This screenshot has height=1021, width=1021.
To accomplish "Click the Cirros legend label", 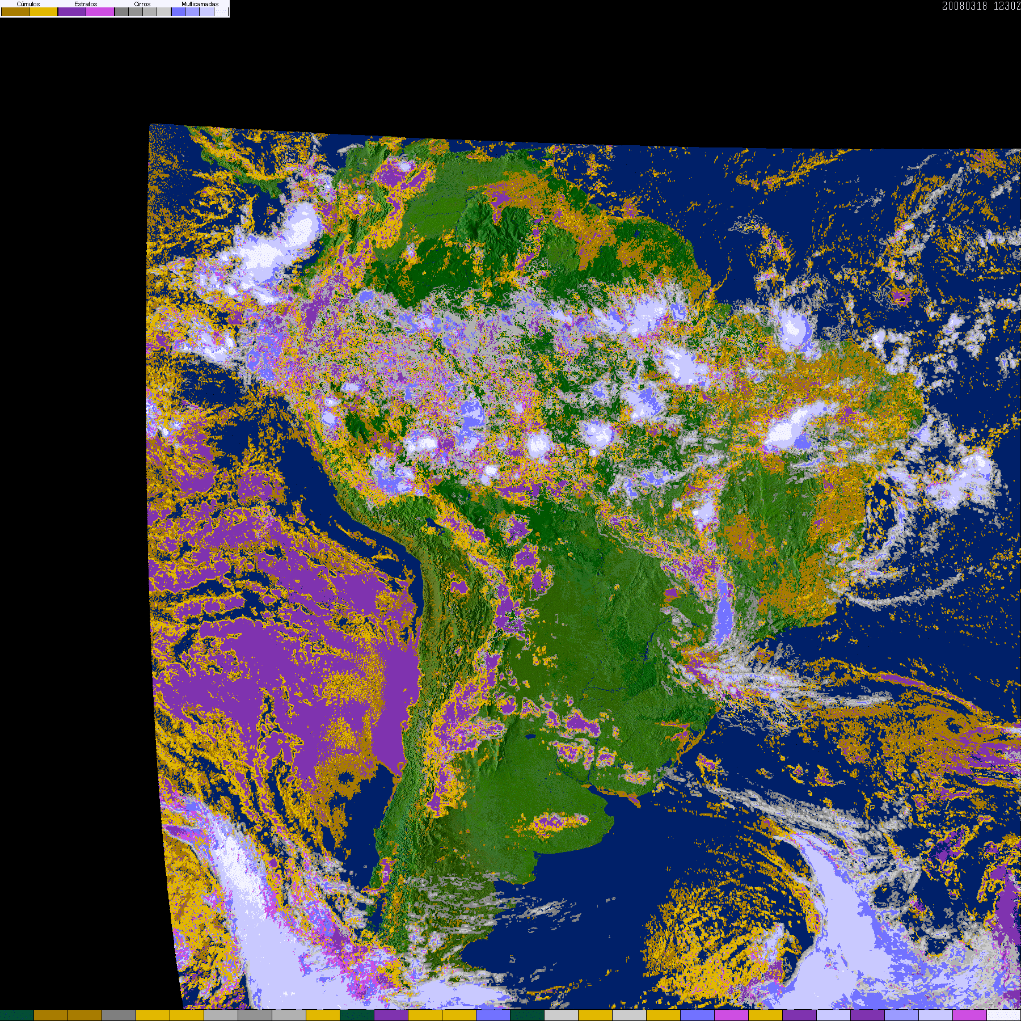I will pos(142,4).
